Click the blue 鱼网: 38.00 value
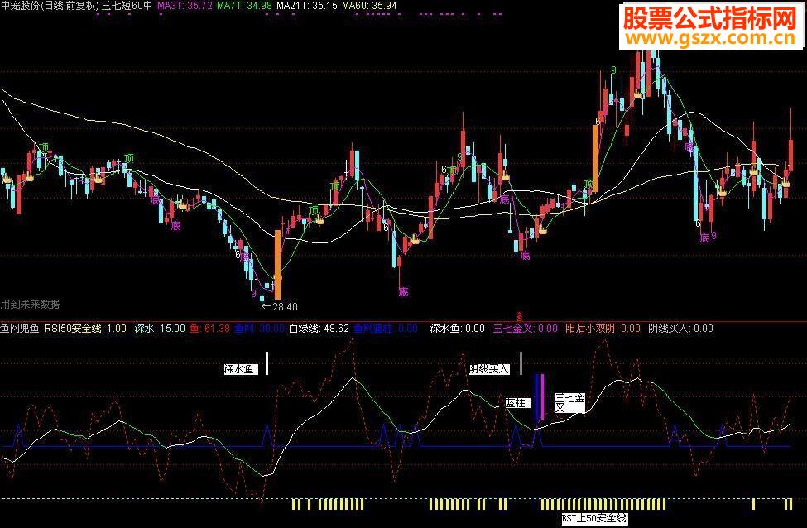807x528 pixels. (x=259, y=329)
